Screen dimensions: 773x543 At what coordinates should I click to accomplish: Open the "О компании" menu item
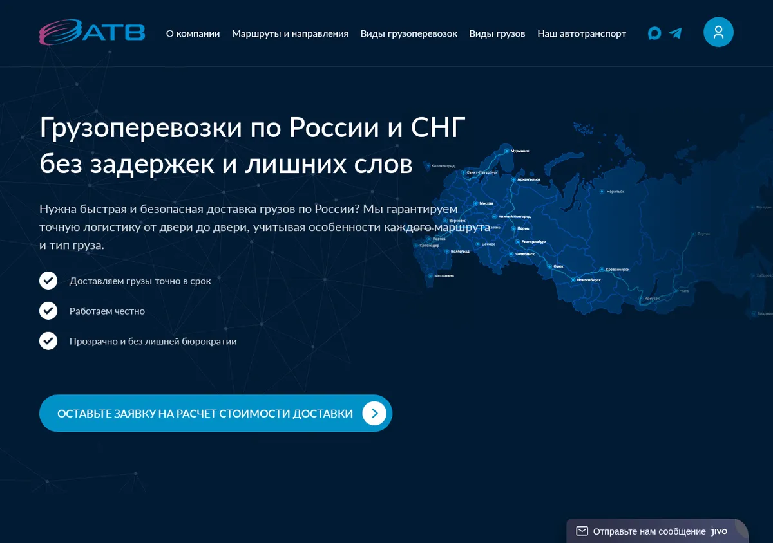(x=193, y=33)
